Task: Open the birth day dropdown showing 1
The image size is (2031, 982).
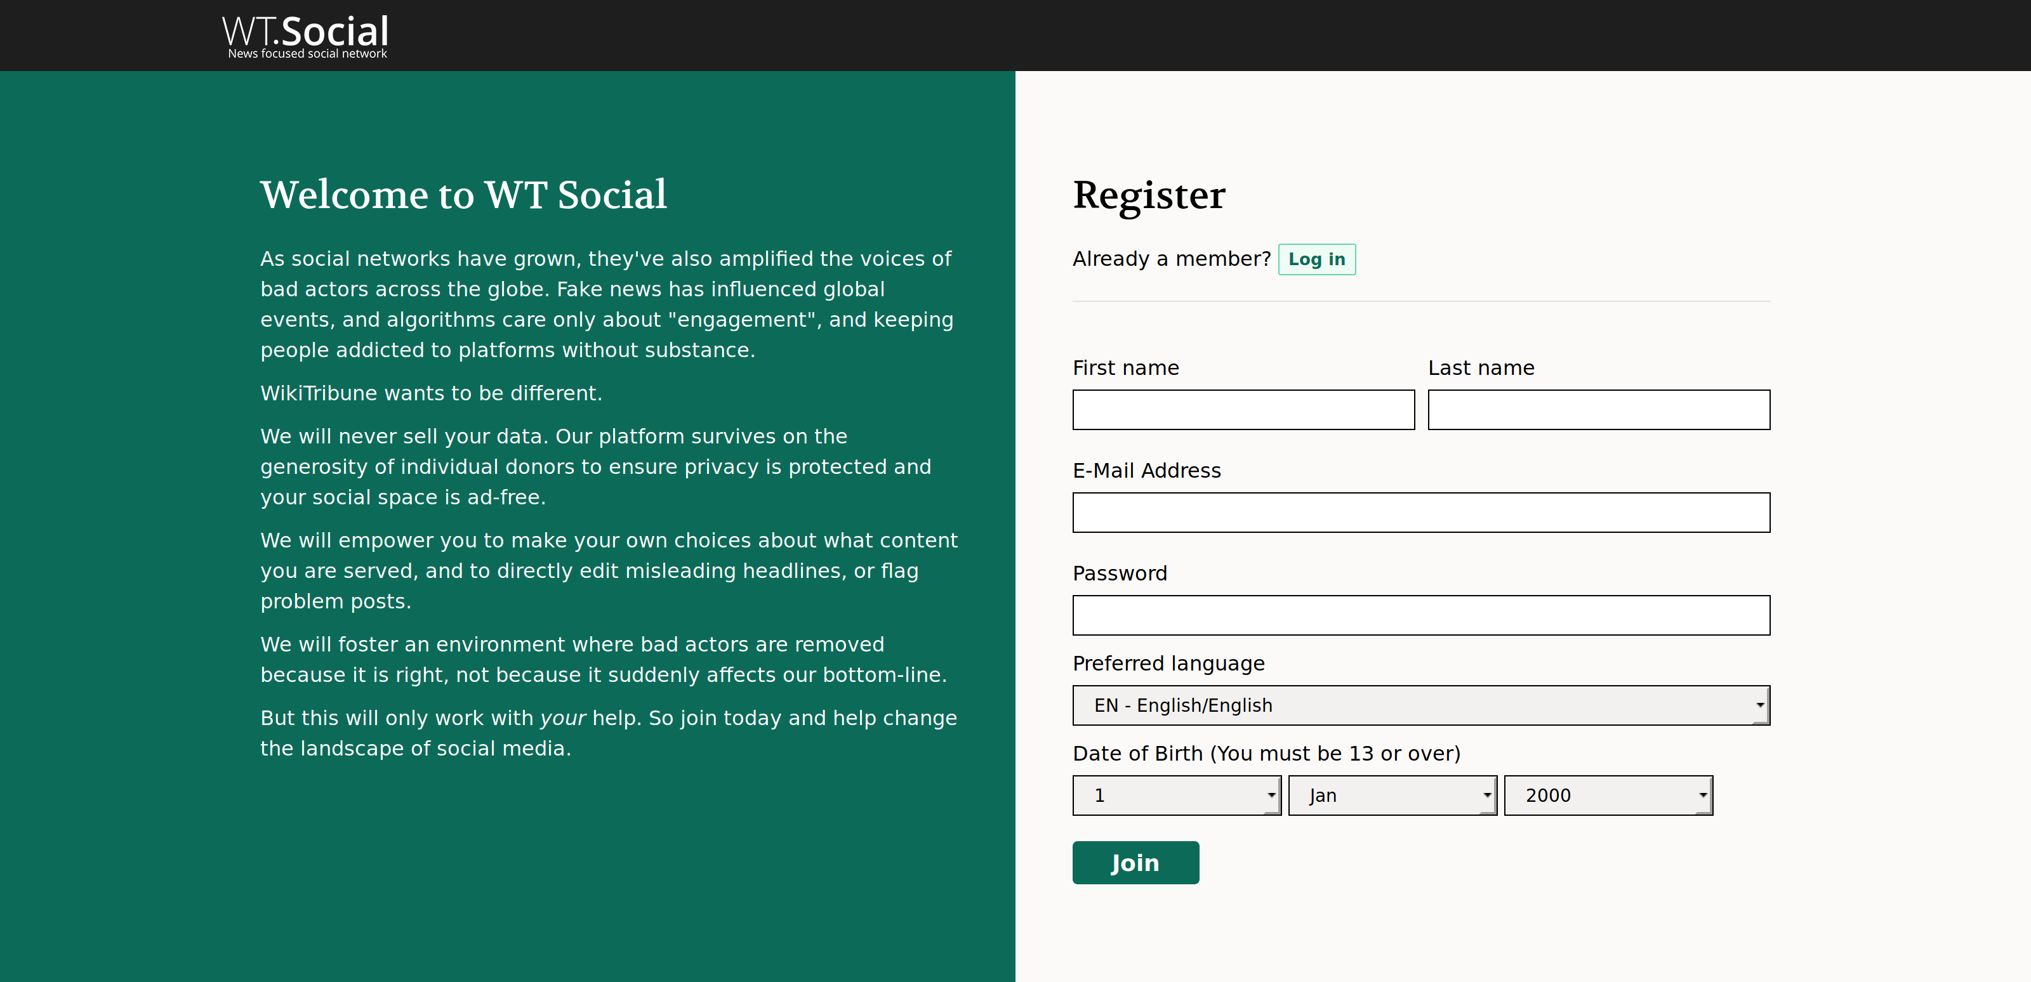Action: [x=1176, y=795]
